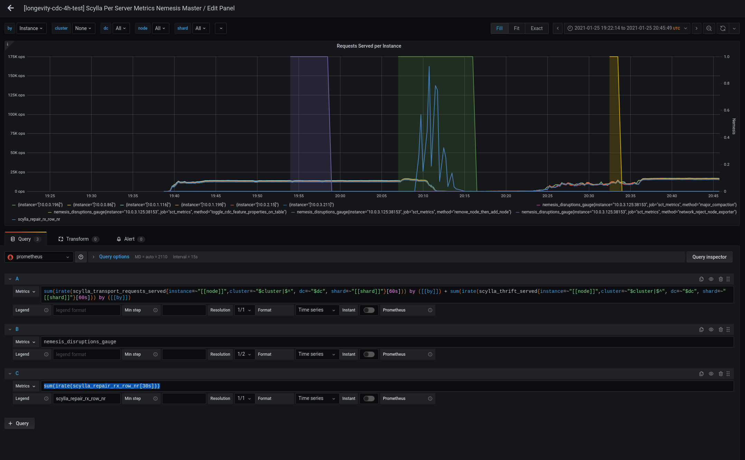Select Exact display mode

point(537,28)
